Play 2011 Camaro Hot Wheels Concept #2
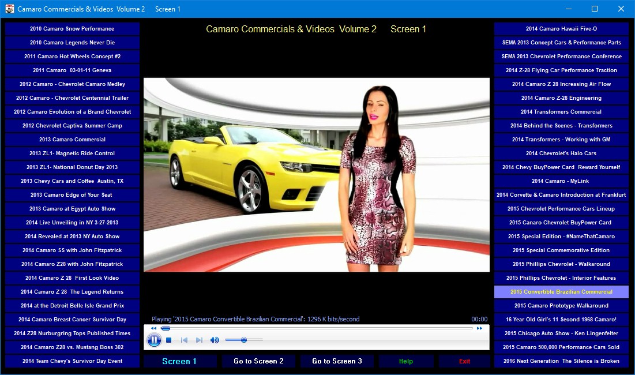Screen dimensions: 635x375 [x=72, y=57]
